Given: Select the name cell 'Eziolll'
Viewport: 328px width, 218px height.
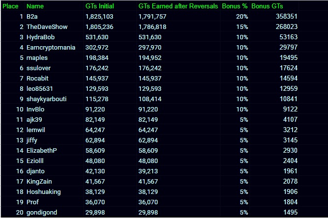Looking at the screenshot, I should click(x=35, y=161).
